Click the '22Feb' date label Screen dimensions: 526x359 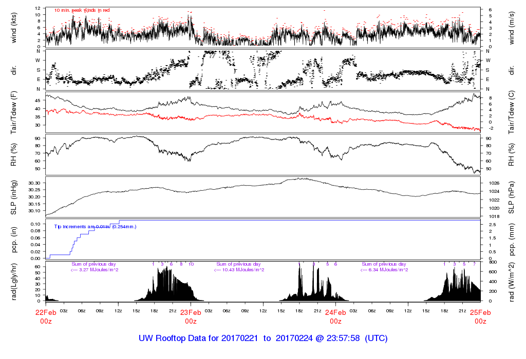(46, 313)
